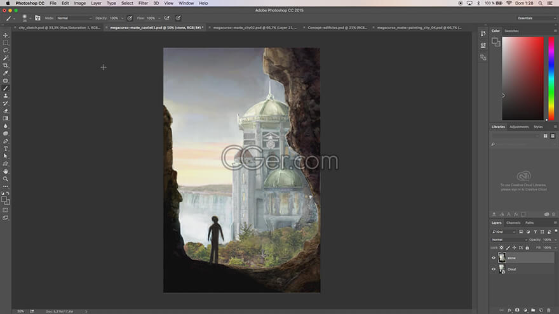The width and height of the screenshot is (559, 314).
Task: Open the Flow slider arrow
Action: pos(159,18)
